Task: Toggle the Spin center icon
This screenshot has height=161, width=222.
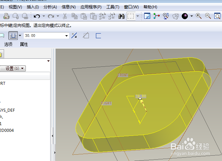Action: (x=157, y=16)
